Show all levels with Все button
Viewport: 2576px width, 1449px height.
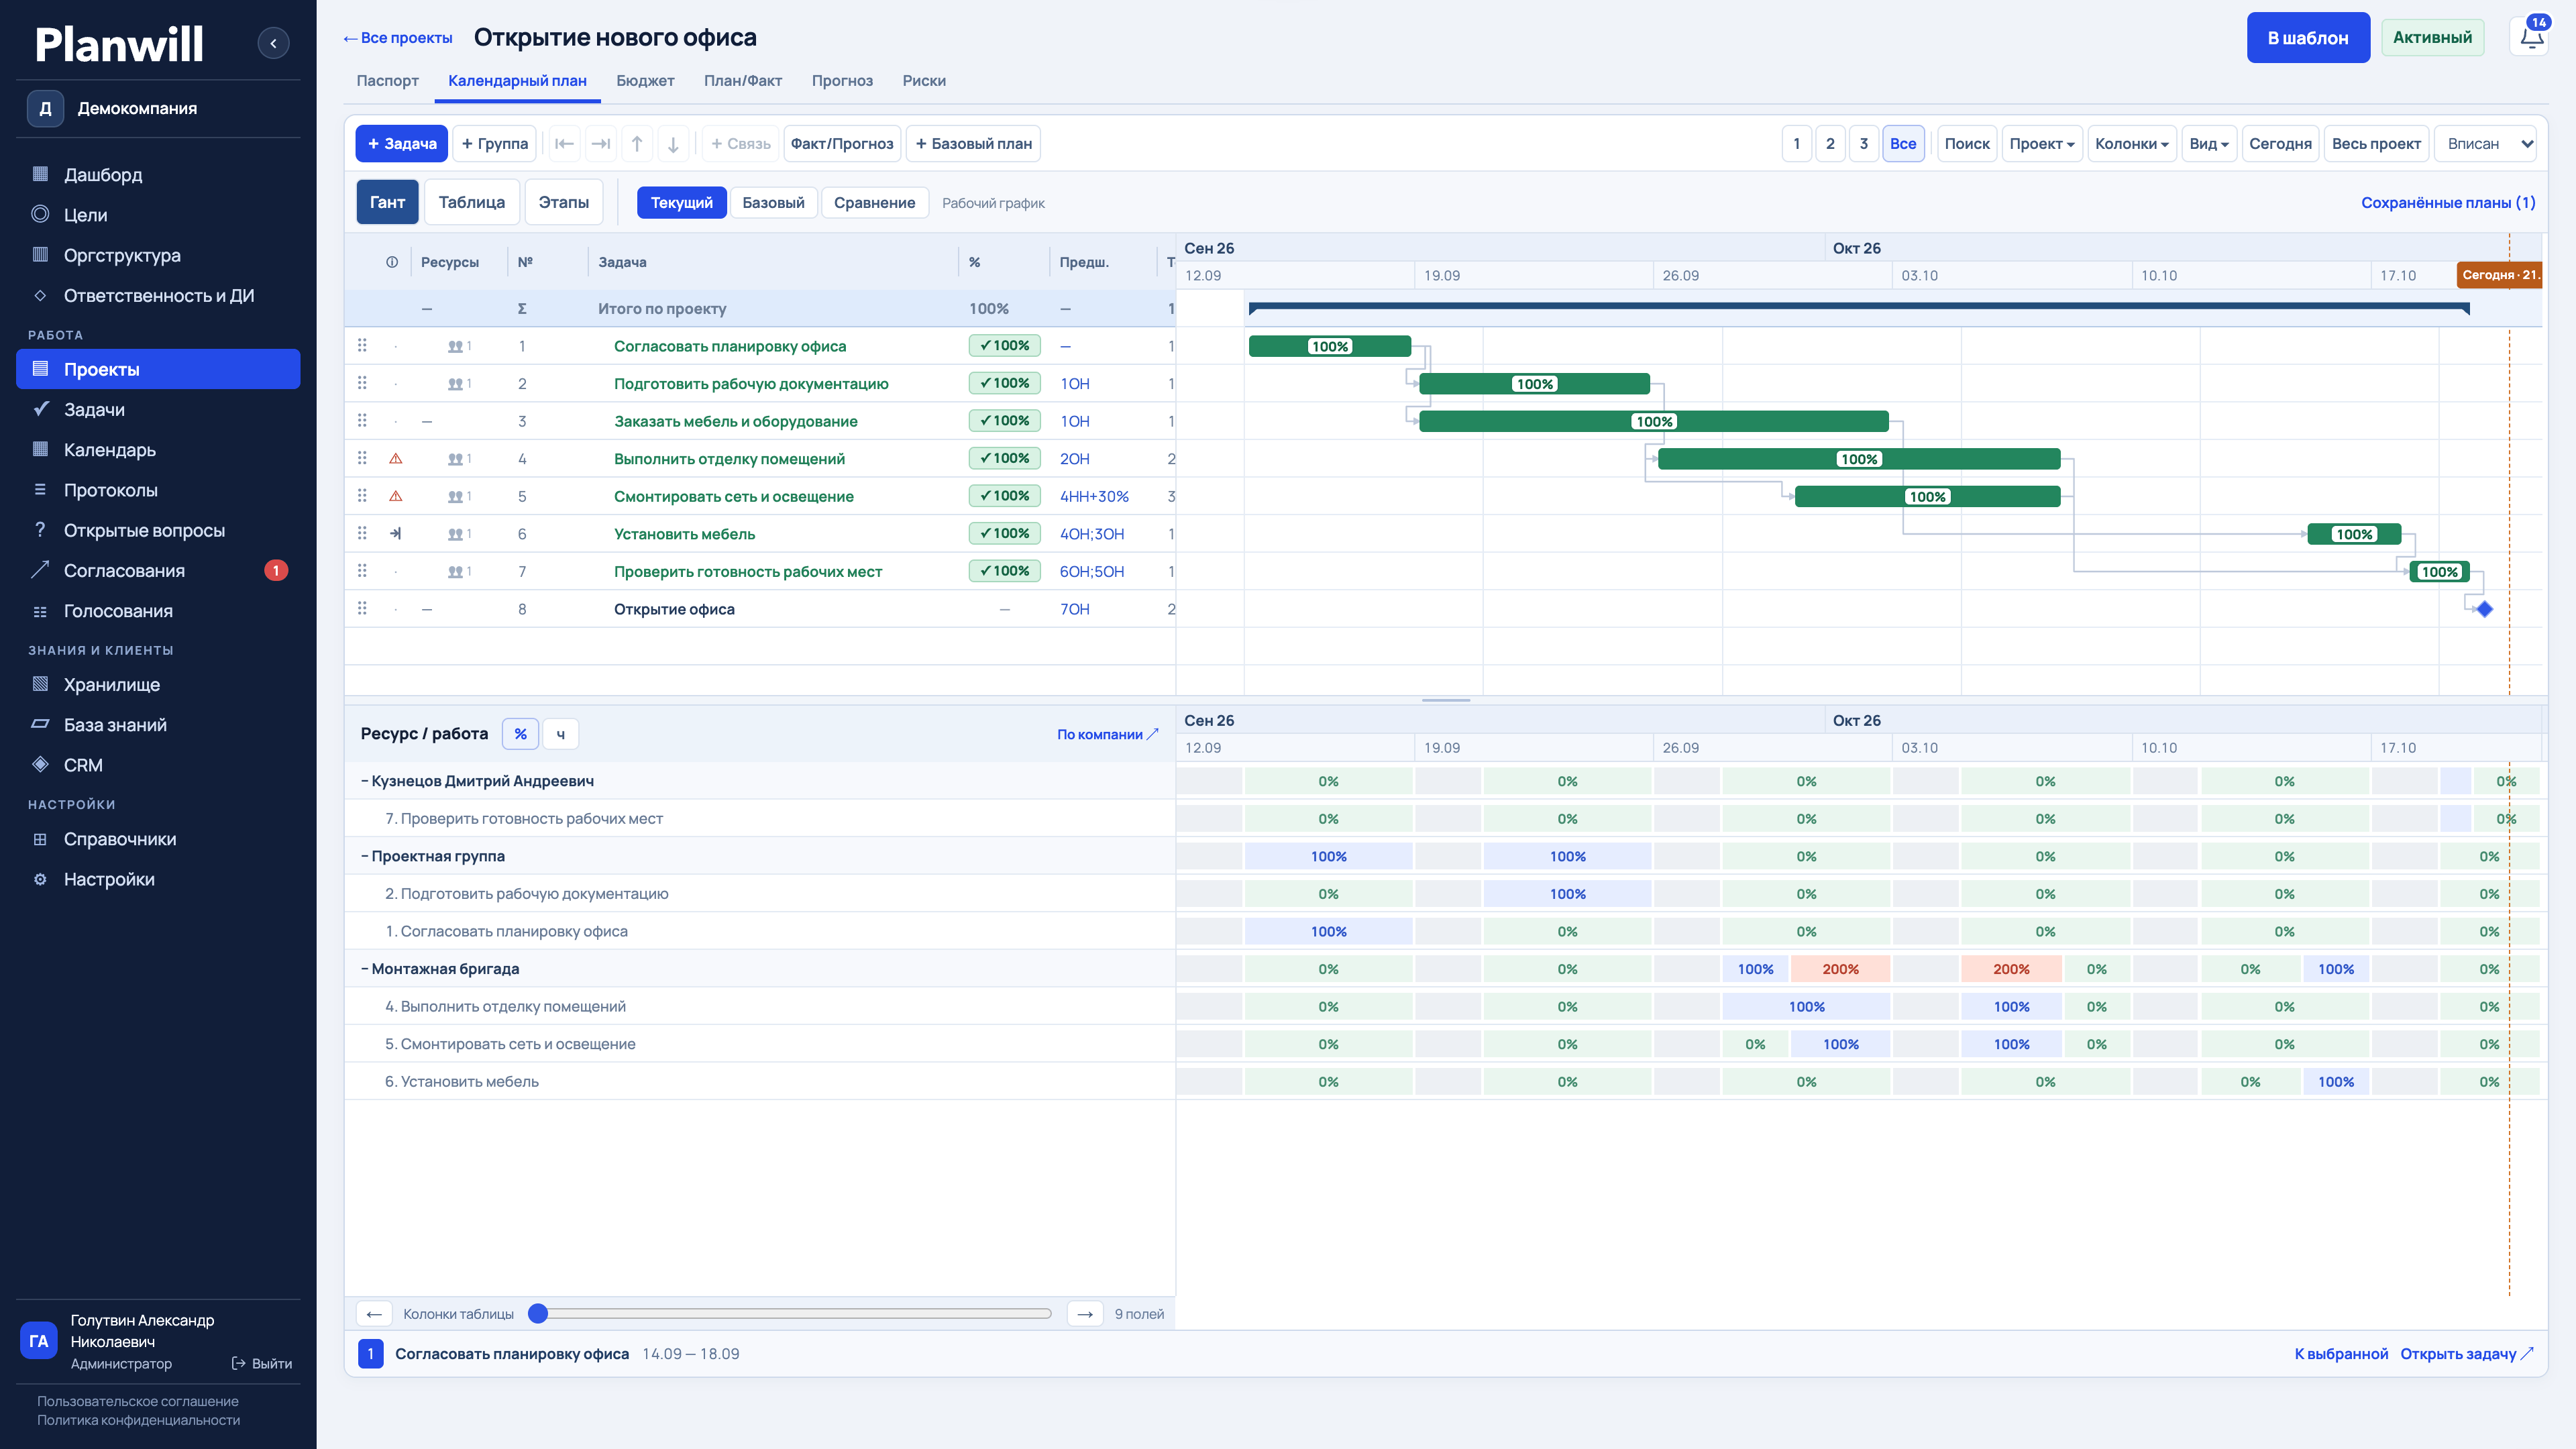click(1903, 144)
